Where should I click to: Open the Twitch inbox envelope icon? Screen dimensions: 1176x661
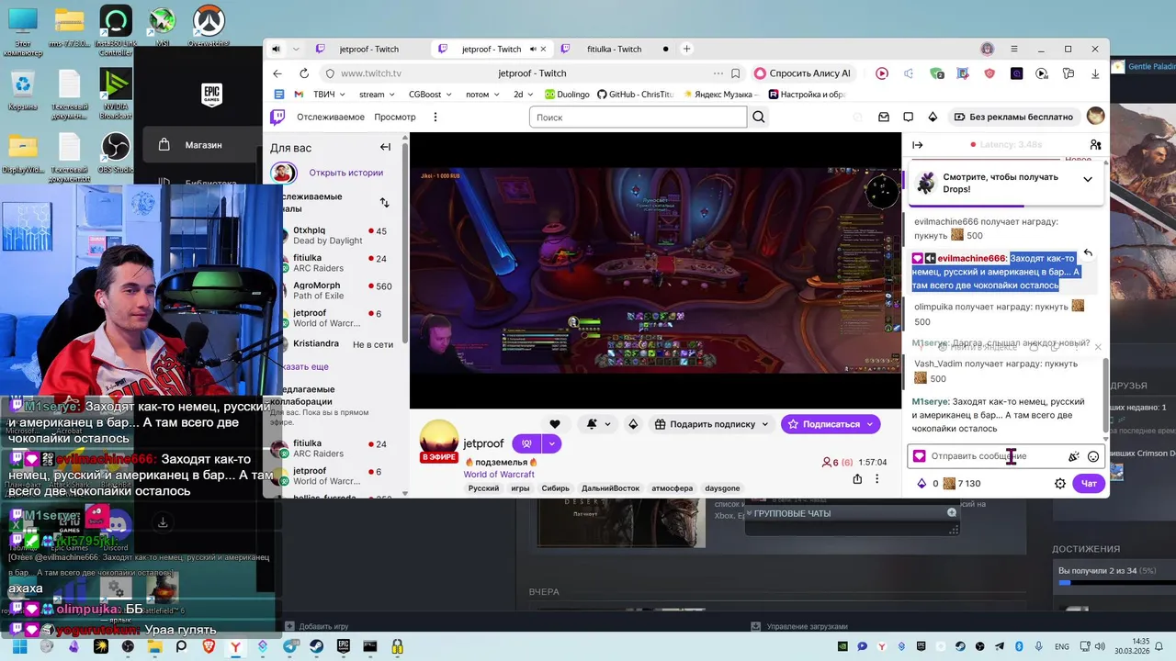click(884, 117)
